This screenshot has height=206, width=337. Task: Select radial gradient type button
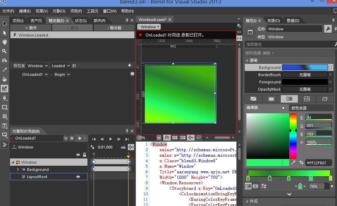255,186
